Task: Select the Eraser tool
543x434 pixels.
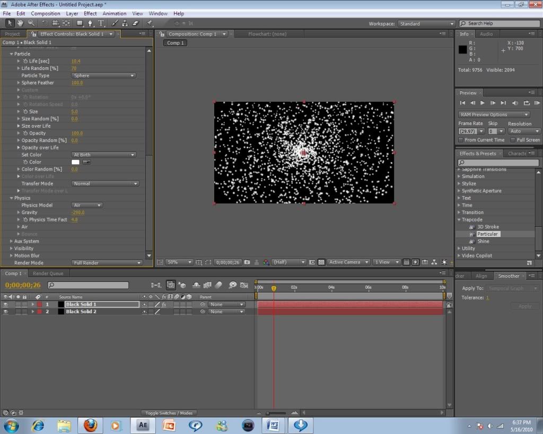Action: coord(135,23)
